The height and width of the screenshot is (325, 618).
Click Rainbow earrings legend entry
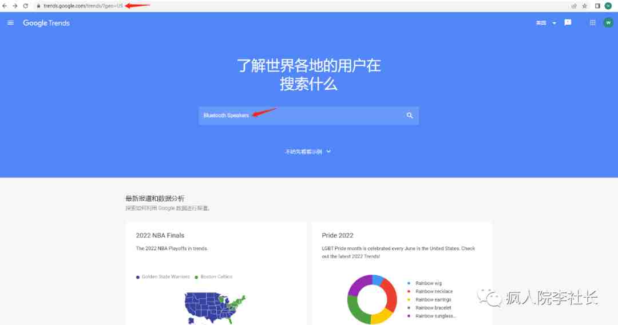(x=429, y=300)
